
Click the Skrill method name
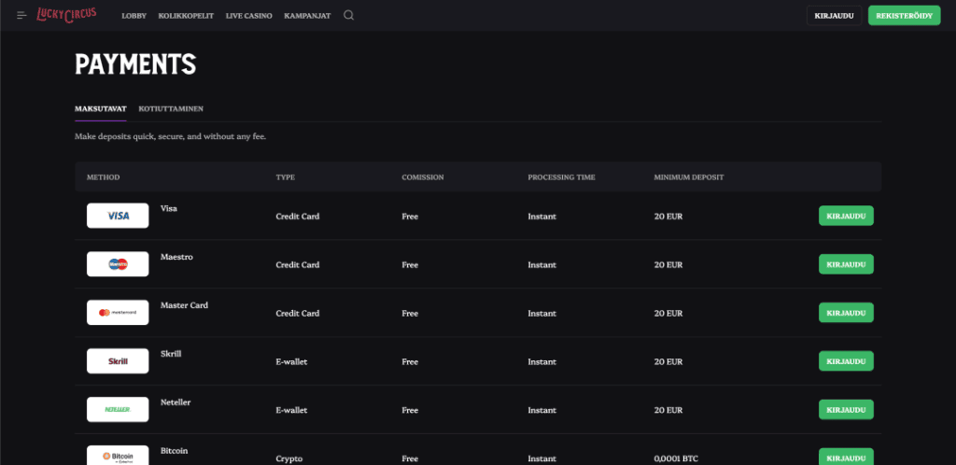point(171,354)
